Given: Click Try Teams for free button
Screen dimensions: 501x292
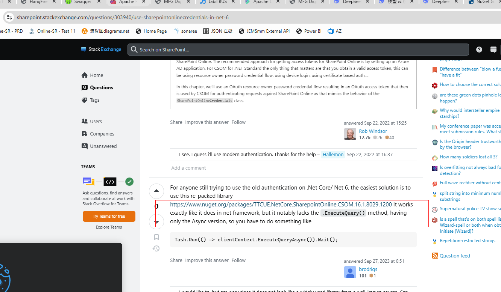Looking at the screenshot, I should click(109, 216).
